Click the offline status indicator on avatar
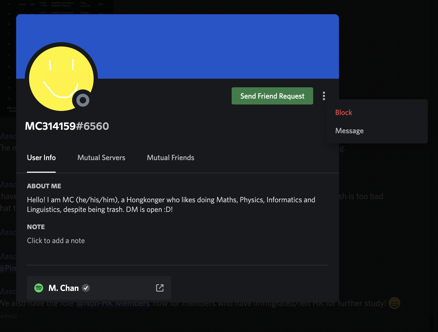Screen dimensions: 438x332 point(83,100)
